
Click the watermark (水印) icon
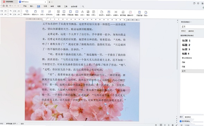[x=82, y=13]
